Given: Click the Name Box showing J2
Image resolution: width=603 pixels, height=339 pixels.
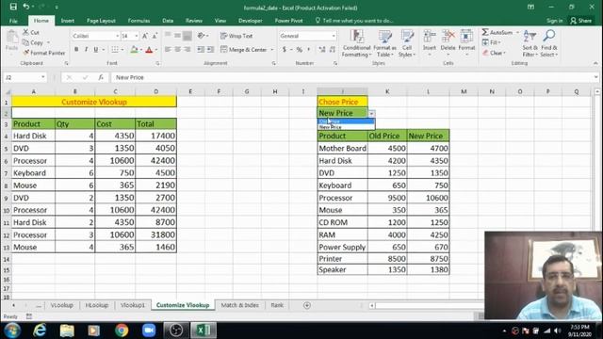Looking at the screenshot, I should click(x=24, y=77).
